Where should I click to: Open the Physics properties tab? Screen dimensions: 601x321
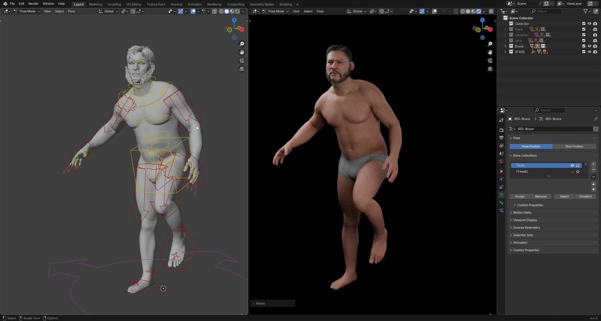[501, 179]
